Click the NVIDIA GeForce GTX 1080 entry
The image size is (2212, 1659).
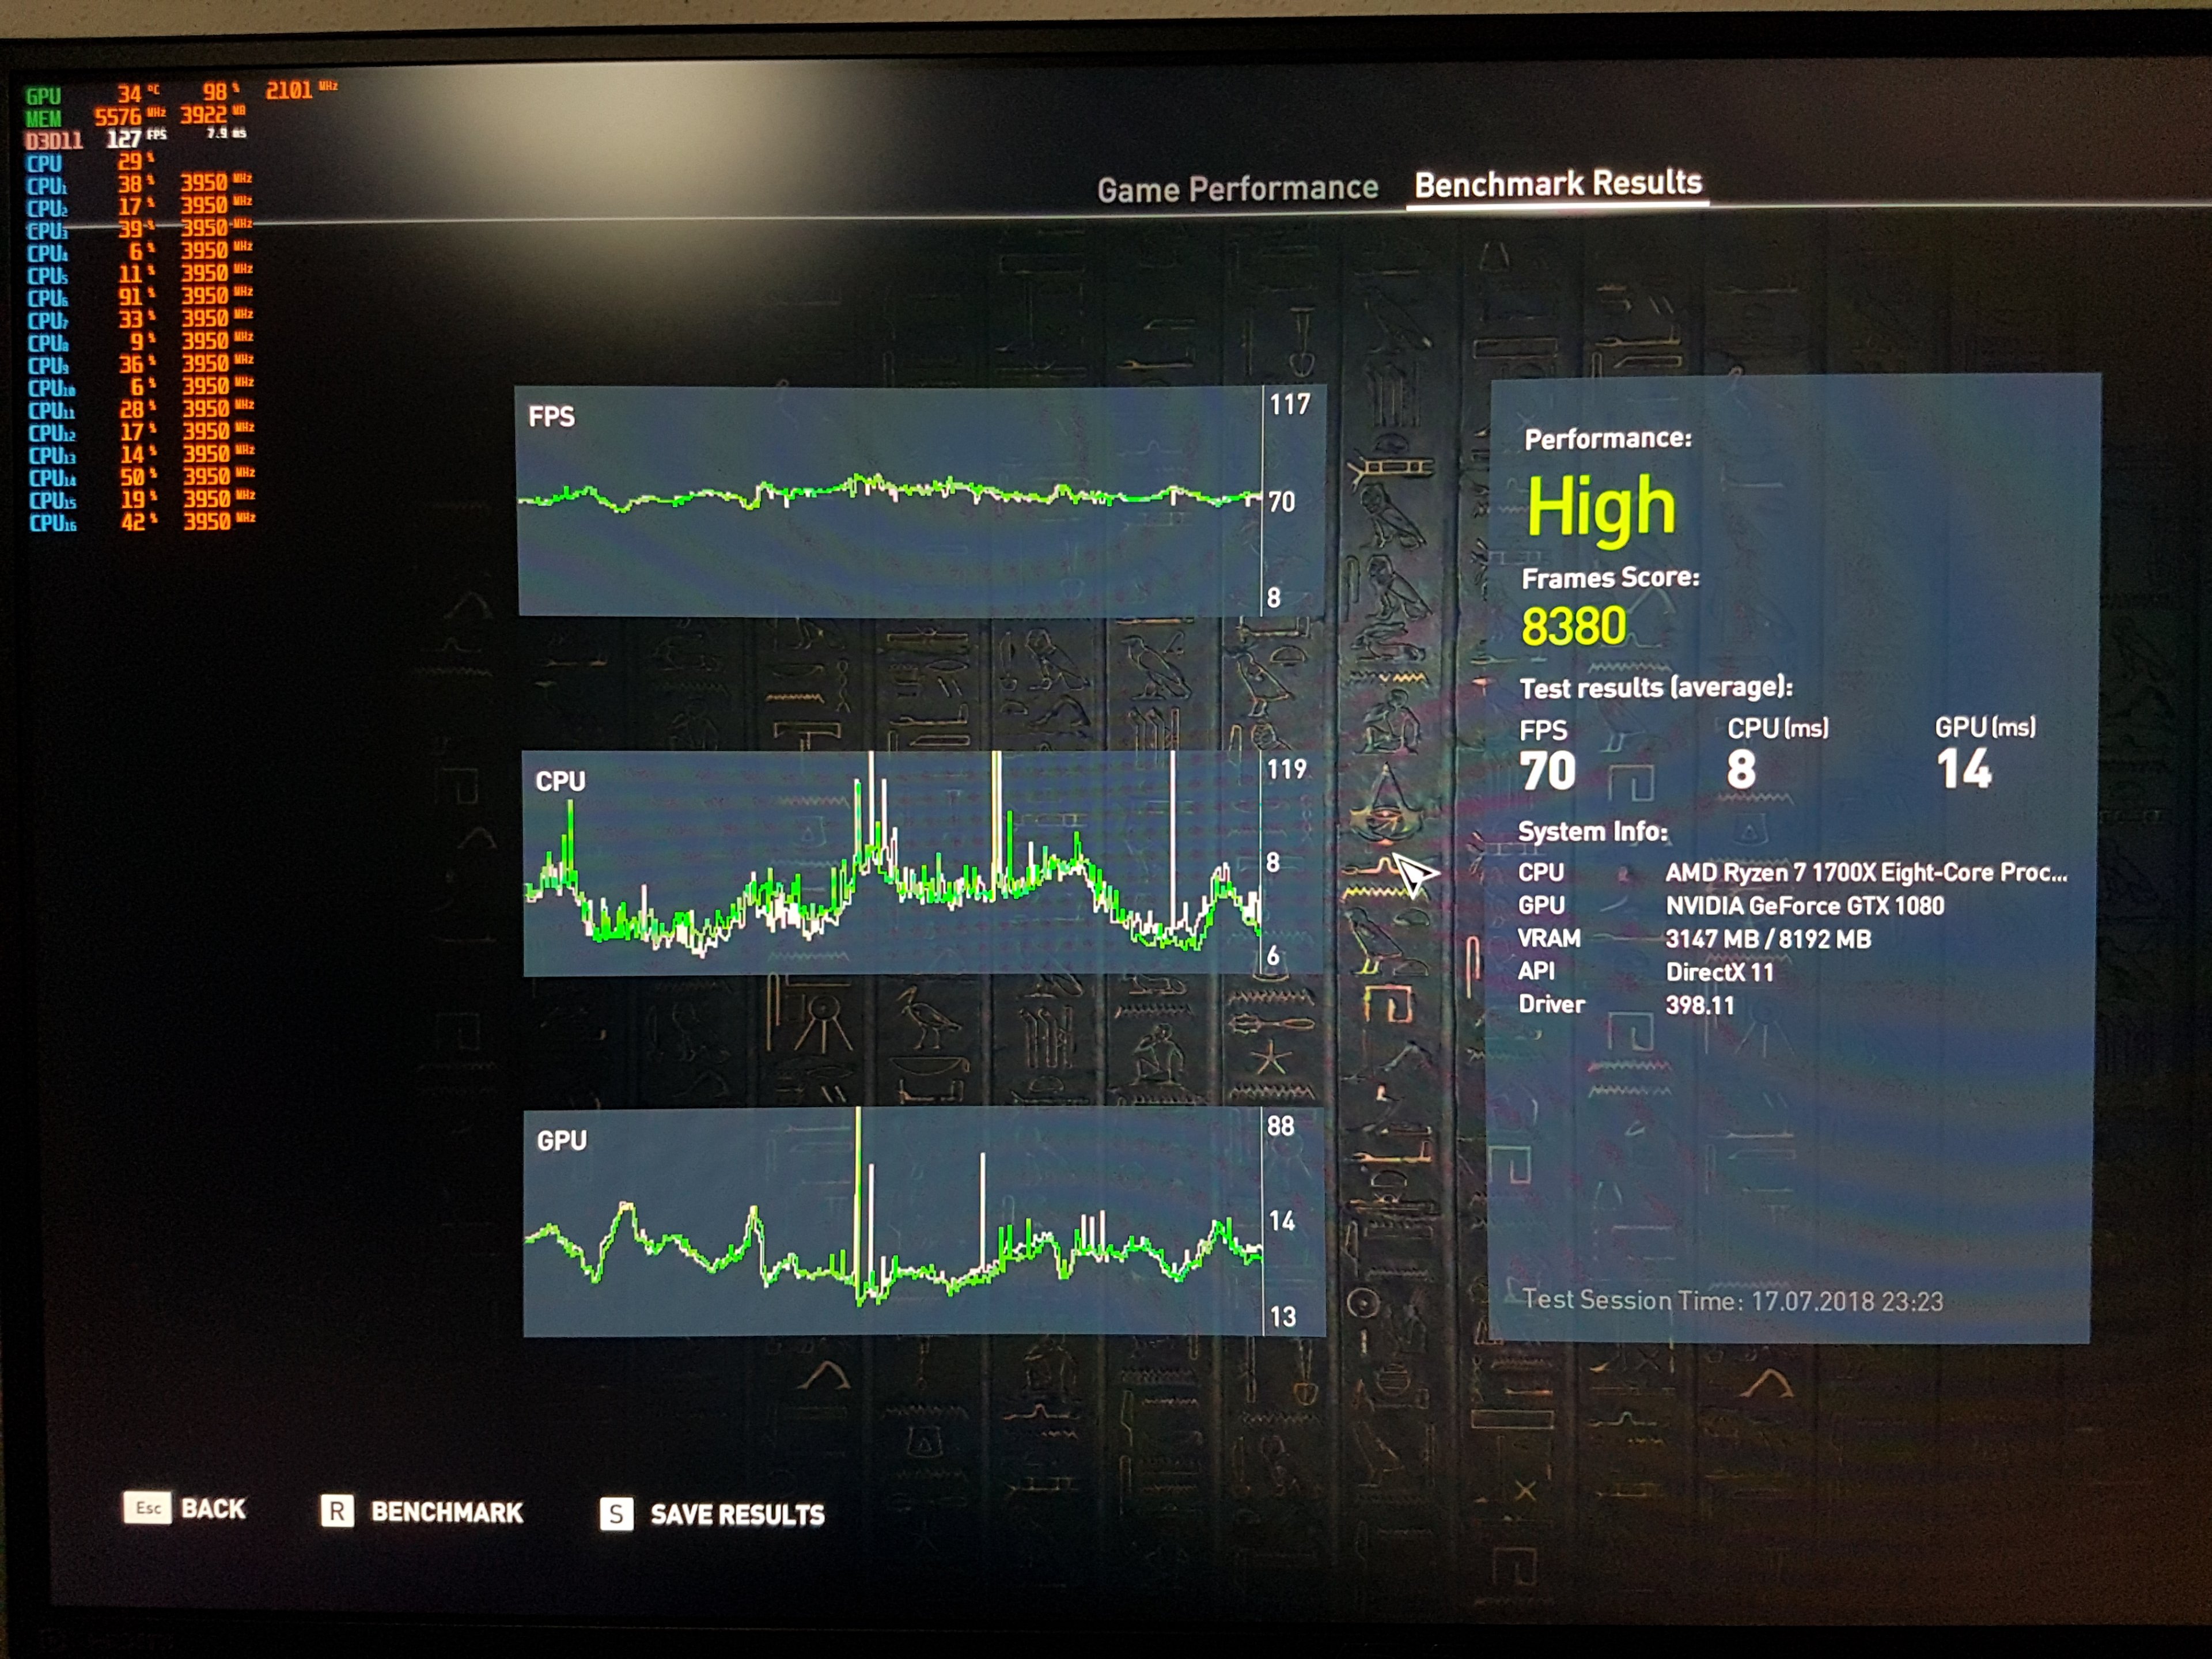1804,906
